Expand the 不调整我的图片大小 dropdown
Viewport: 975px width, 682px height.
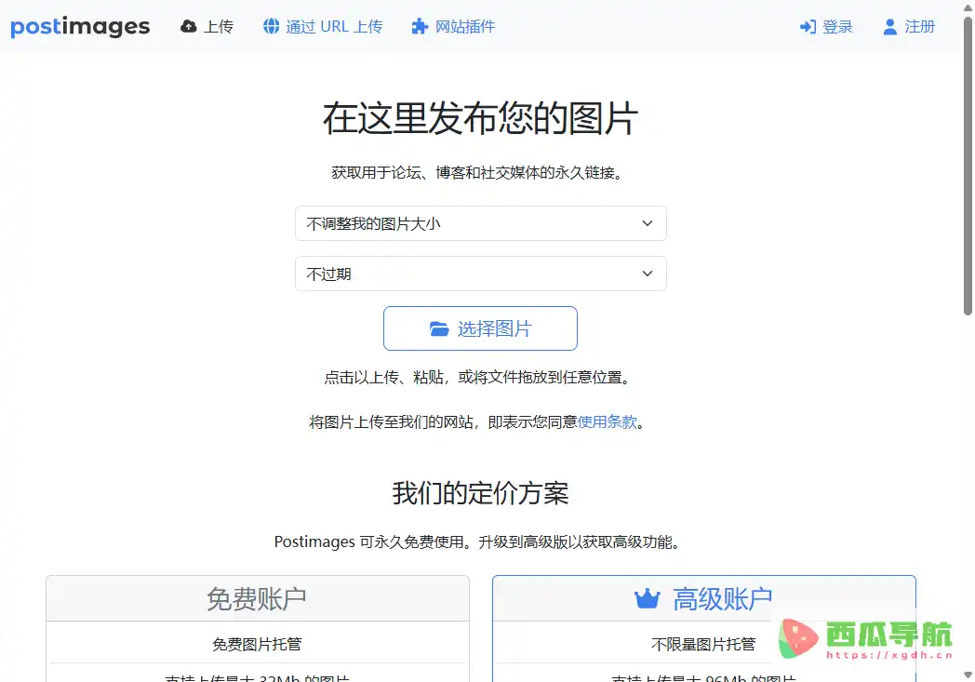(x=481, y=223)
